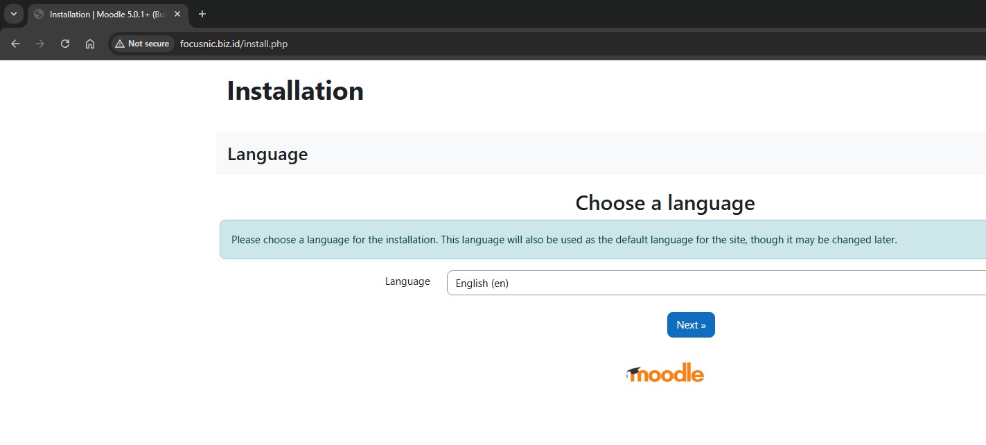Close the Moodle Installation tab

pos(177,14)
